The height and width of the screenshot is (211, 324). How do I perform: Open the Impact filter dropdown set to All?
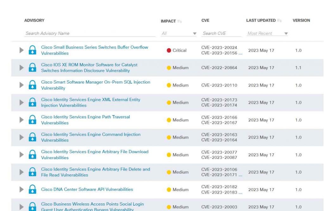click(x=179, y=34)
